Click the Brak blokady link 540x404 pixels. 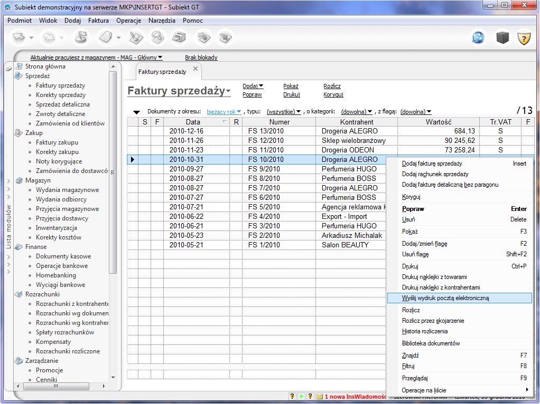(201, 57)
